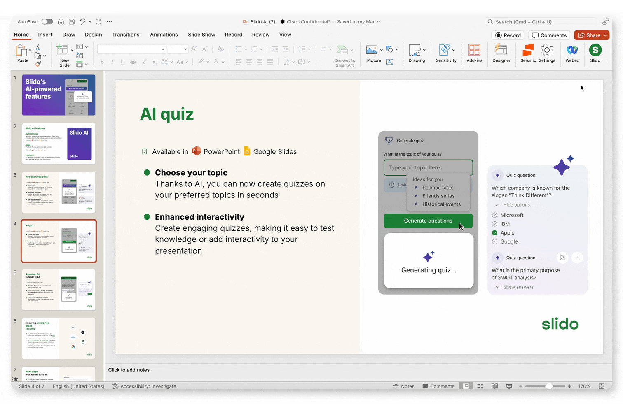Click the Format Painter brush
The image size is (623, 404).
click(38, 64)
